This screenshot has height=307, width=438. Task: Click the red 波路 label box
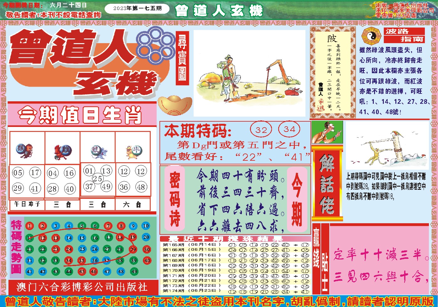(x=404, y=31)
